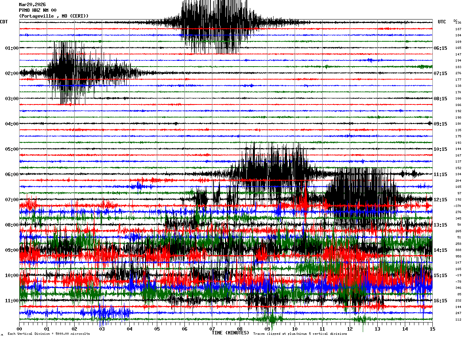This screenshot has height=339, width=463.
Task: Click the DC offset value '-19'
Action: pos(458,275)
